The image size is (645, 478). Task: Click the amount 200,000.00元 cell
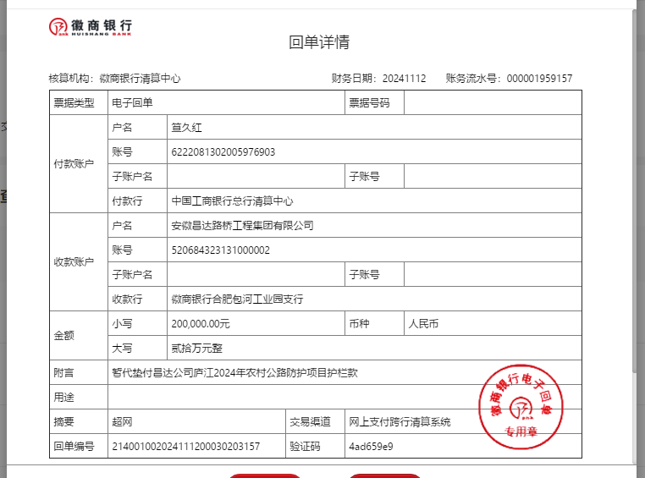[201, 324]
